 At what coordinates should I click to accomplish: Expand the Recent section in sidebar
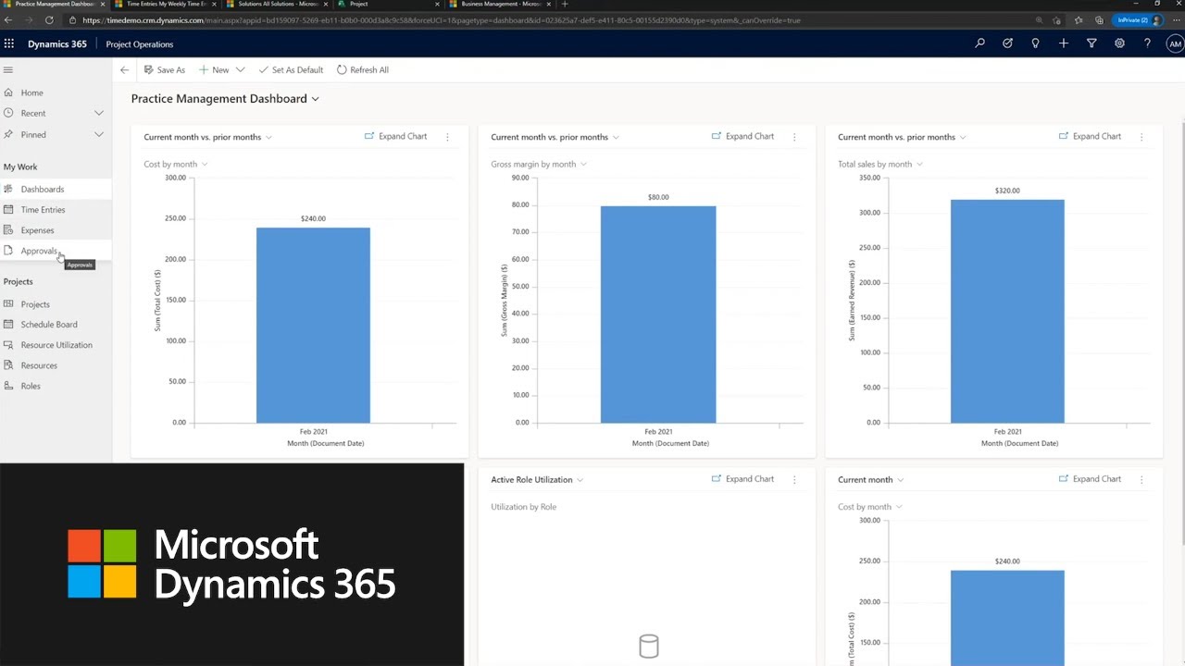pyautogui.click(x=99, y=113)
